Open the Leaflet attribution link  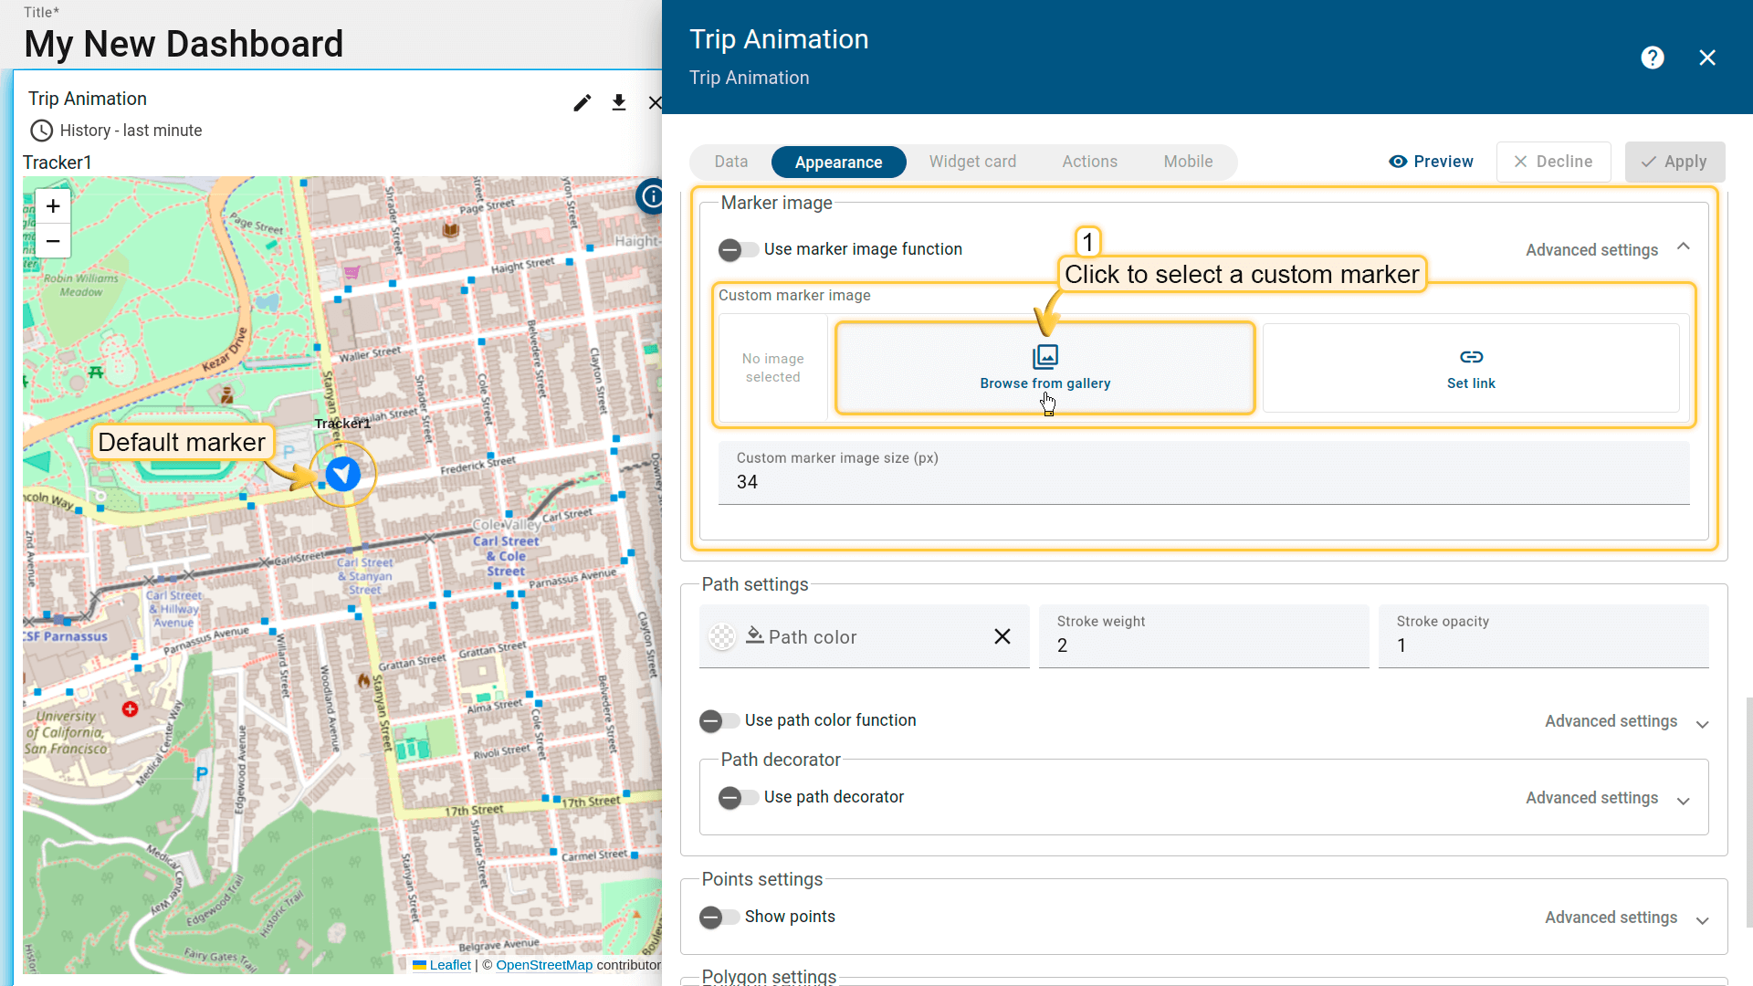tap(450, 965)
